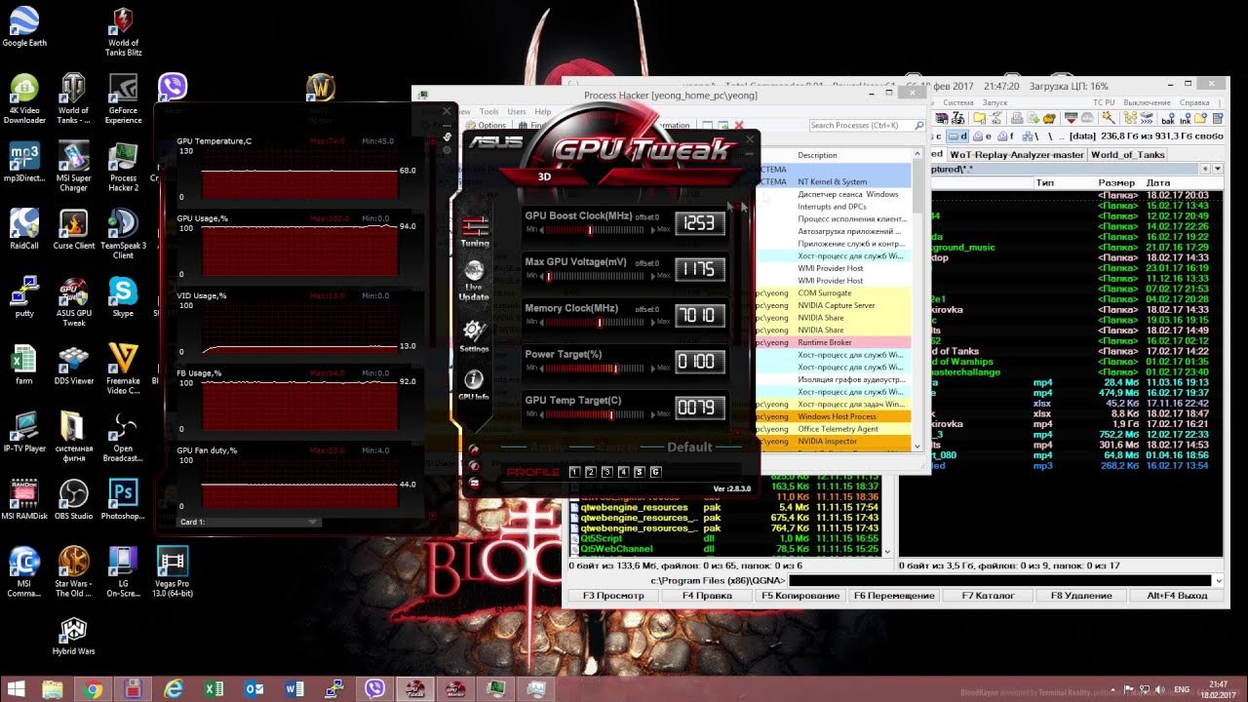Open Vegas Pro 13.0 desktop icon
This screenshot has width=1248, height=702.
pyautogui.click(x=173, y=572)
